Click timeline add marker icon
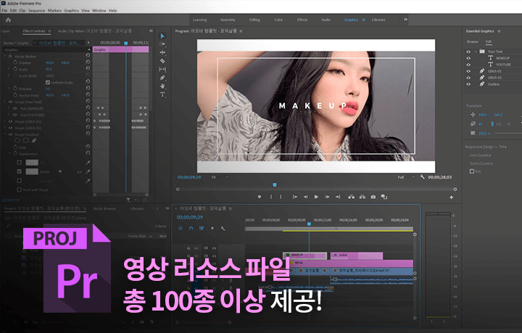 212,228
